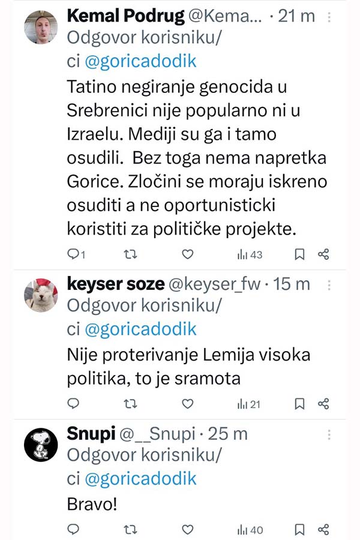The height and width of the screenshot is (540, 360).
Task: Share keyser soze's tweet
Action: tap(323, 404)
